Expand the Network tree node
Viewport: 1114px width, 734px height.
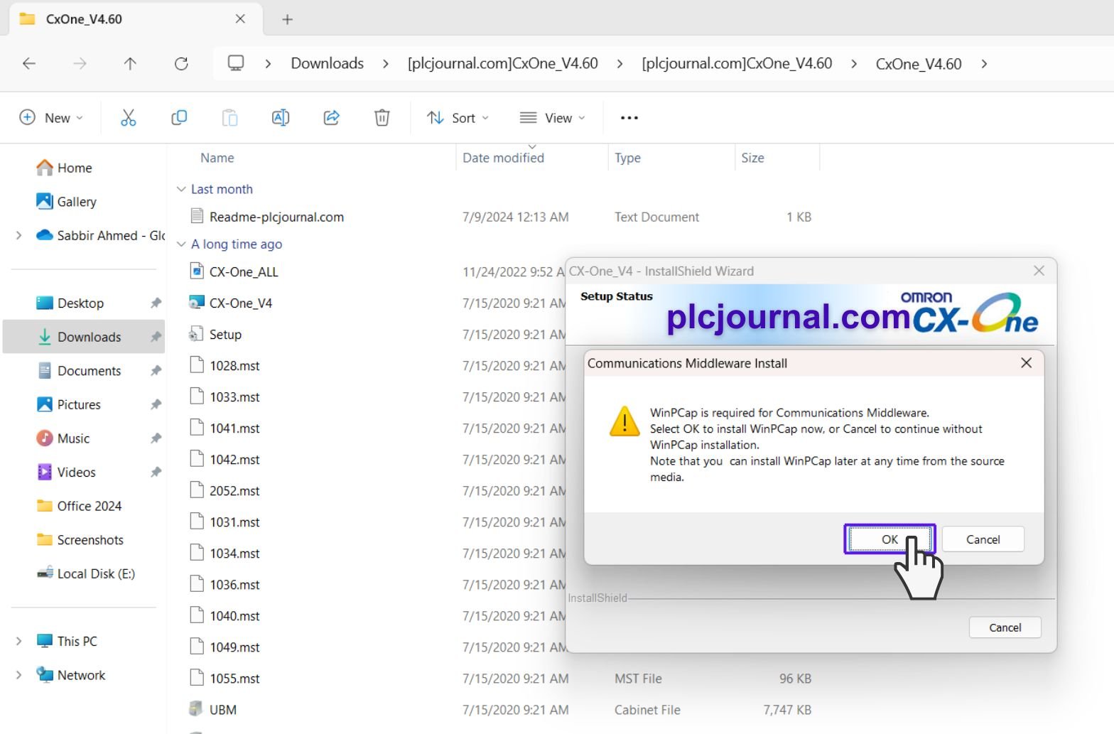18,675
